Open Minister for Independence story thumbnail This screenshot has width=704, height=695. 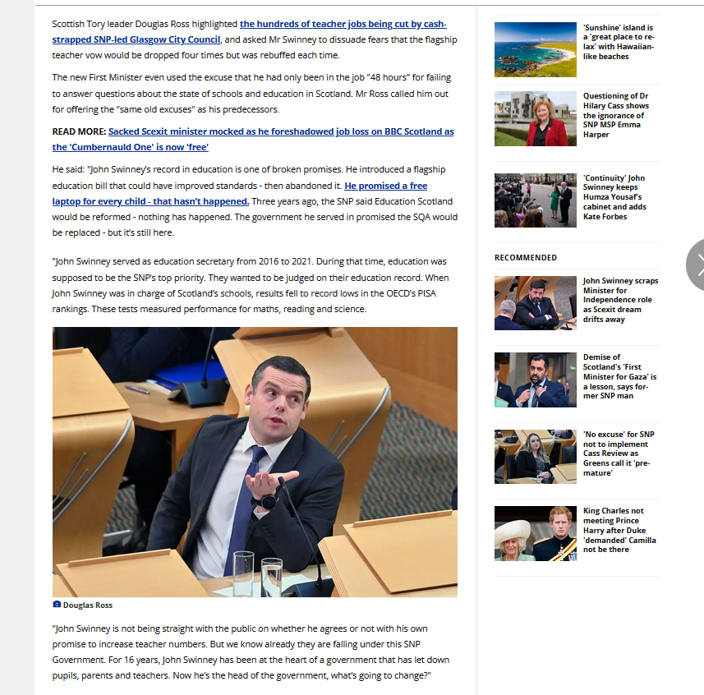coord(535,303)
